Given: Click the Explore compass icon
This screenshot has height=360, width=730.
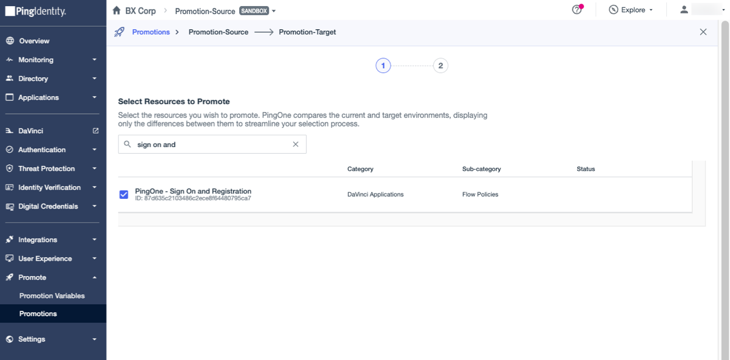Looking at the screenshot, I should point(613,10).
